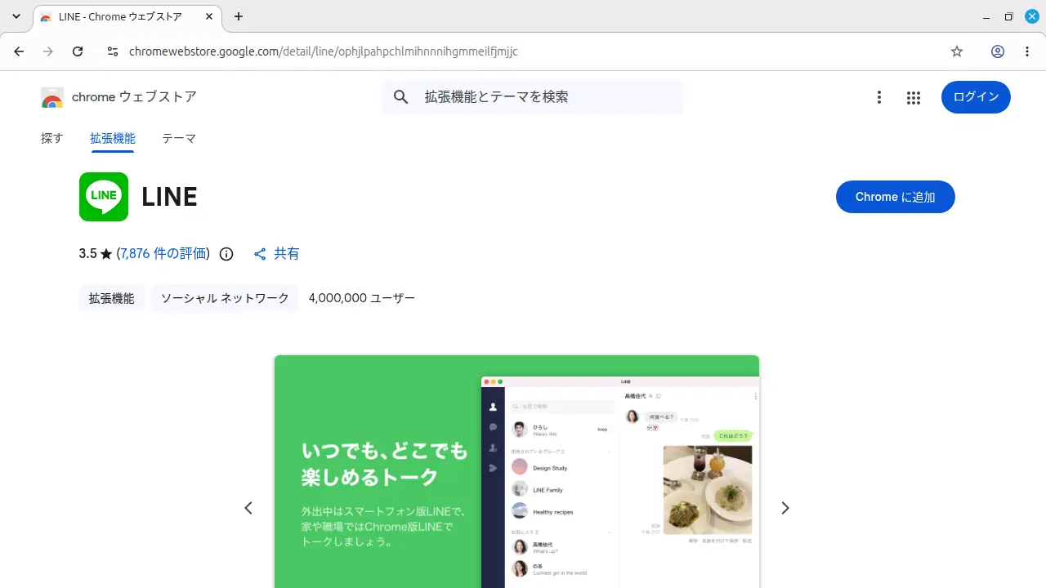1046x588 pixels.
Task: Click the 4,000,000 ユーザー text
Action: (362, 298)
